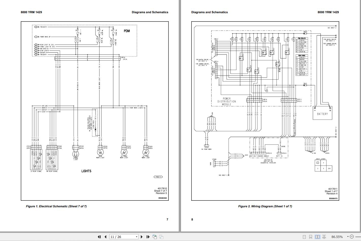Go to the previous page
Image resolution: width=361 pixels, height=241 pixels.
point(106,237)
